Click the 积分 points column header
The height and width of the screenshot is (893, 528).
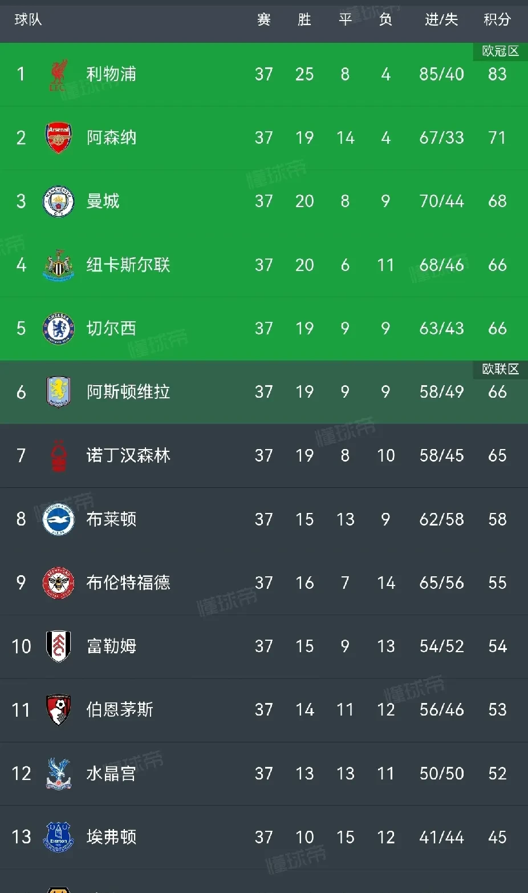497,20
